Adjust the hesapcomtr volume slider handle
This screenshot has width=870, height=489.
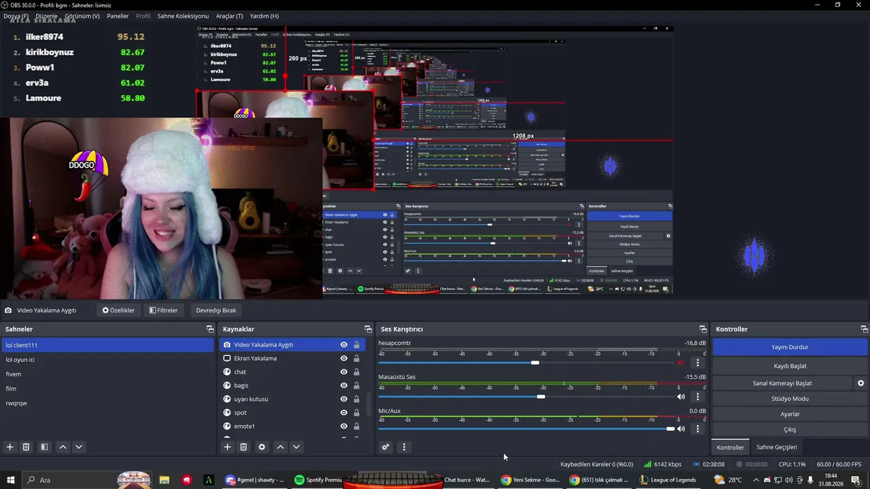pos(535,363)
